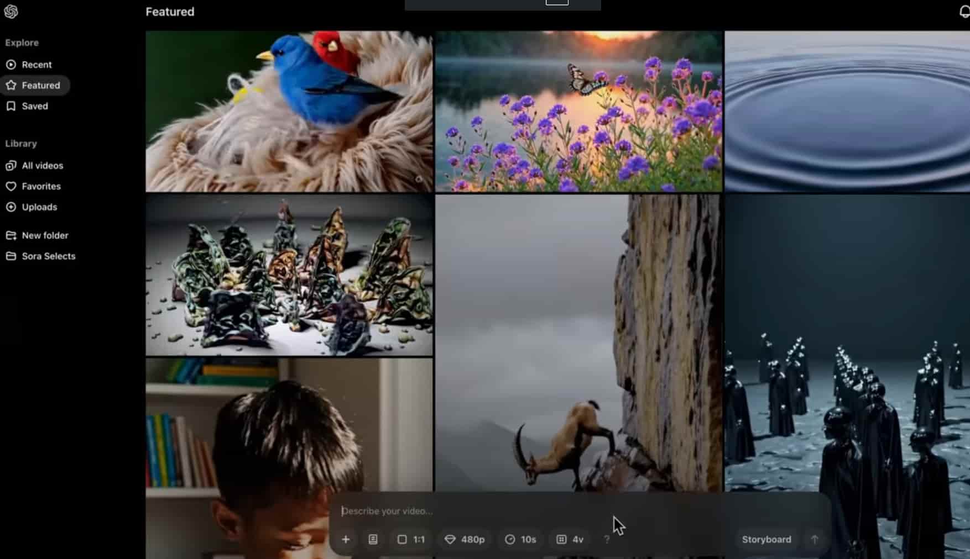970x559 pixels.
Task: Click the OpenAI logo in the sidebar
Action: pyautogui.click(x=11, y=12)
